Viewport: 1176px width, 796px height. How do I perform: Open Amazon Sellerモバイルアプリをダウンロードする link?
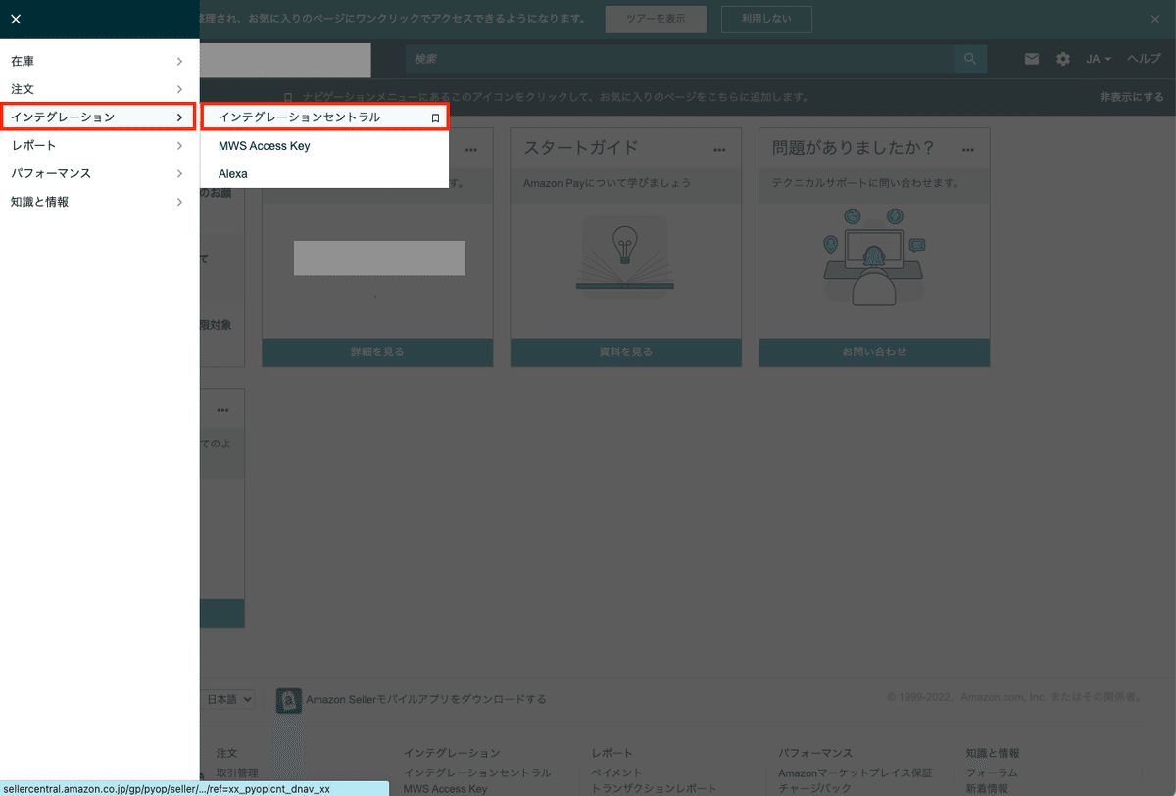click(x=426, y=699)
